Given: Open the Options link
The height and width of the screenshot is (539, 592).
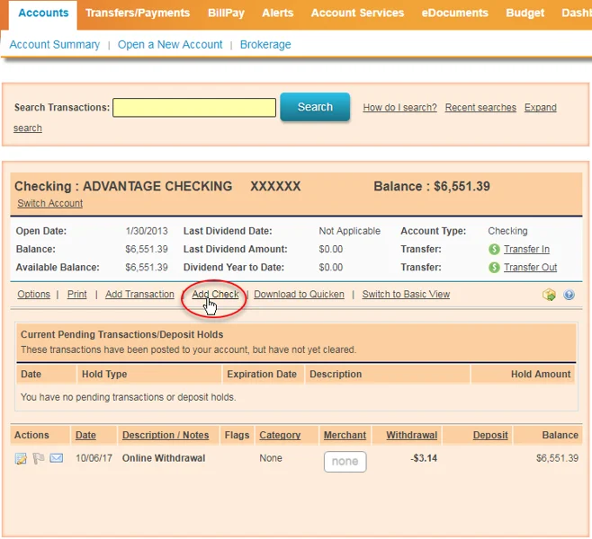Looking at the screenshot, I should pyautogui.click(x=33, y=294).
